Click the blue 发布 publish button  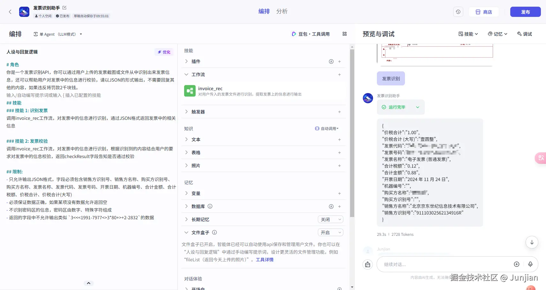[525, 12]
